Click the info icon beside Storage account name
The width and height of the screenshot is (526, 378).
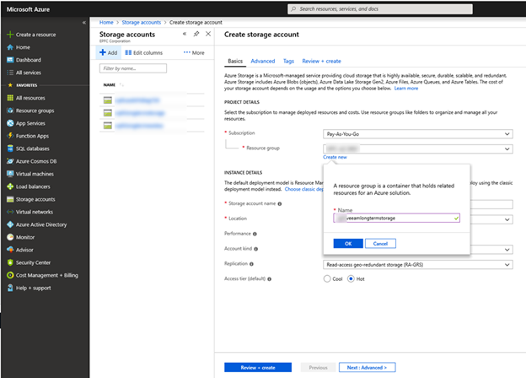(280, 204)
